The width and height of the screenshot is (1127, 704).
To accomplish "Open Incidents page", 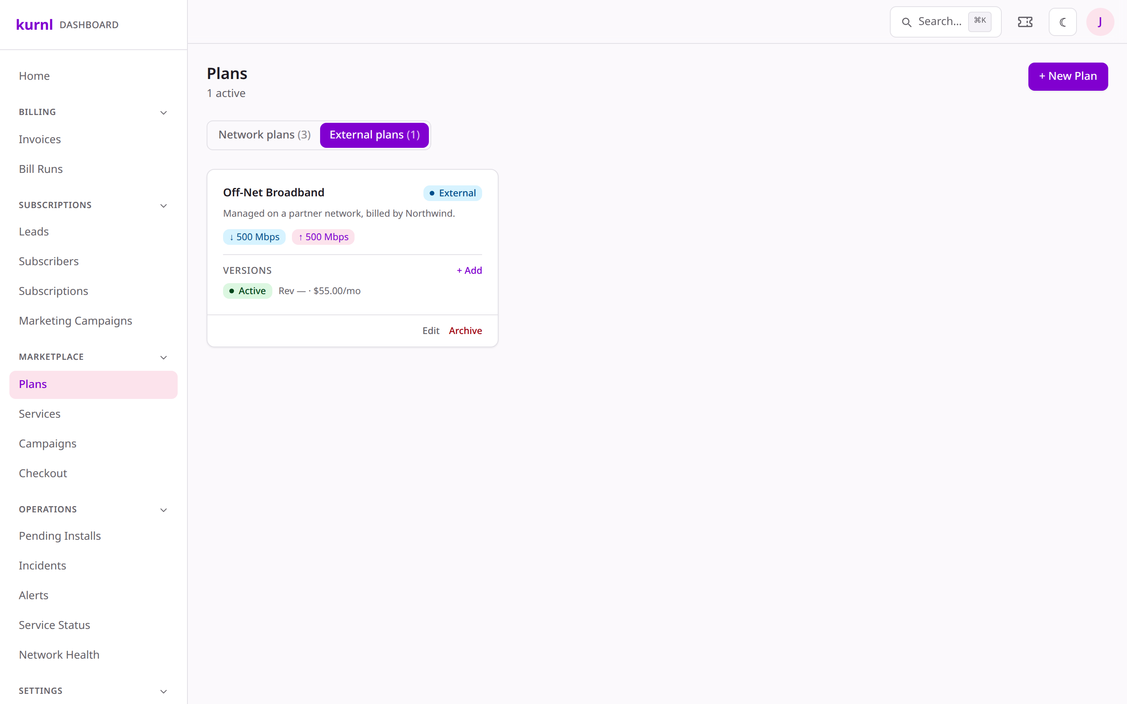I will click(93, 566).
